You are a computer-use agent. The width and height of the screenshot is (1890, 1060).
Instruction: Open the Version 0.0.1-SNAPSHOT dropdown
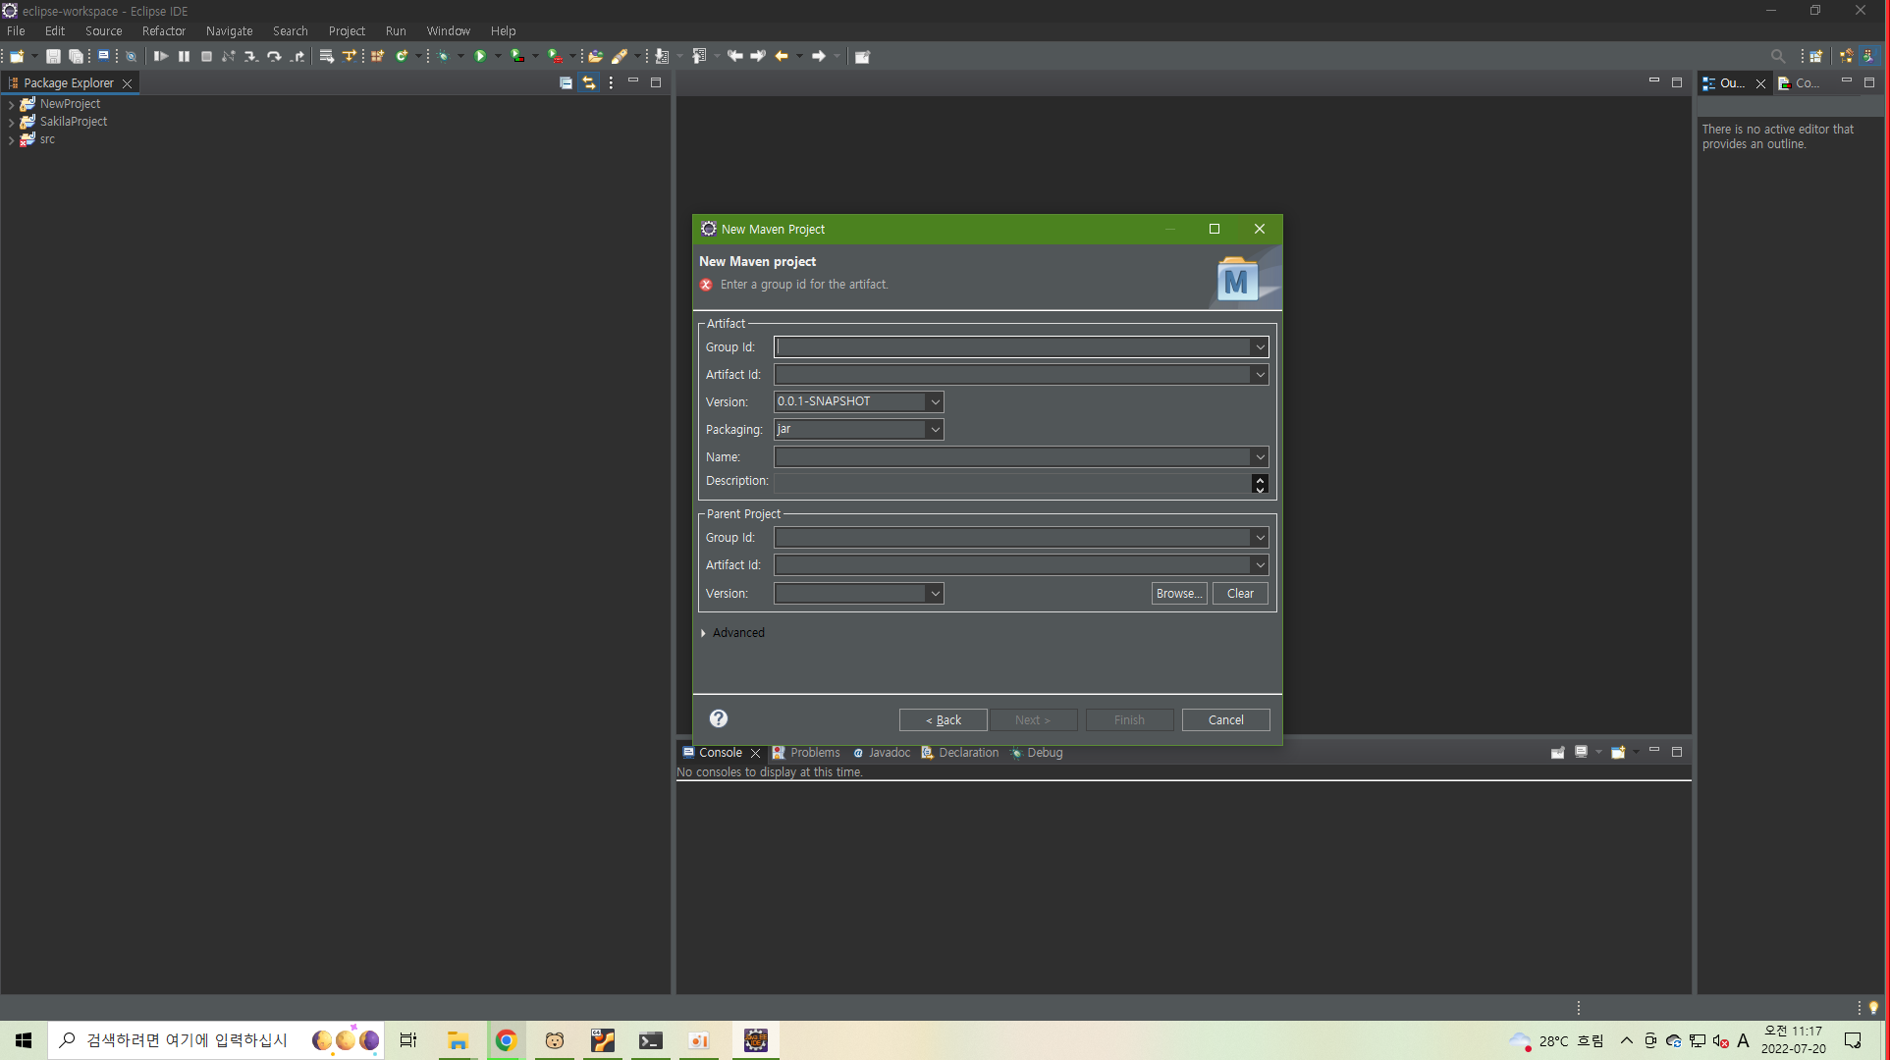935,402
